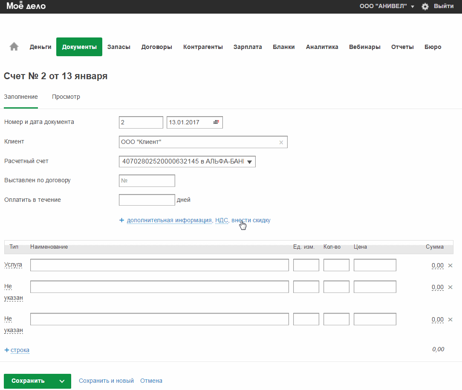Open settings gear icon in header
The width and height of the screenshot is (462, 390).
click(x=425, y=6)
